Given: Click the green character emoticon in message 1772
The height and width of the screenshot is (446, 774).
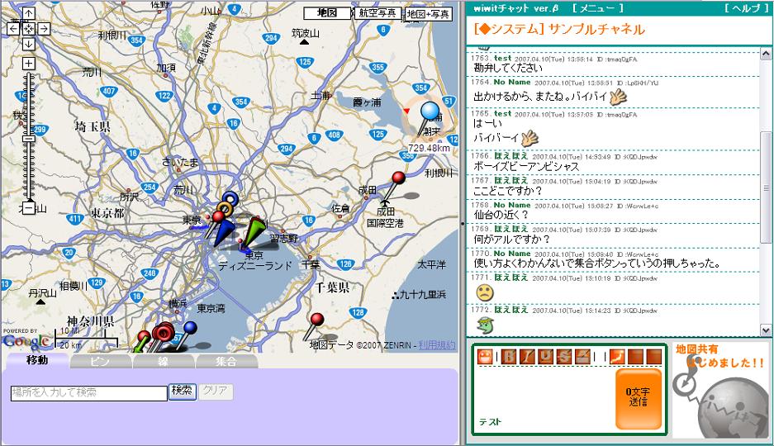Looking at the screenshot, I should (485, 325).
